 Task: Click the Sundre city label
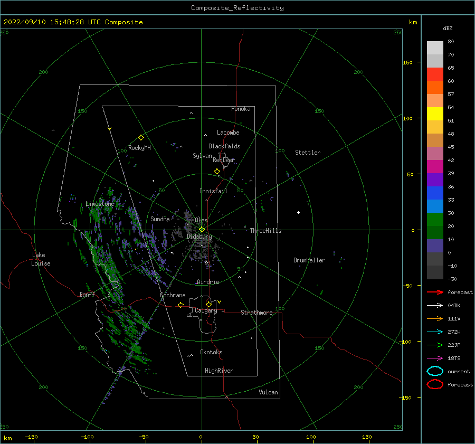tap(160, 219)
